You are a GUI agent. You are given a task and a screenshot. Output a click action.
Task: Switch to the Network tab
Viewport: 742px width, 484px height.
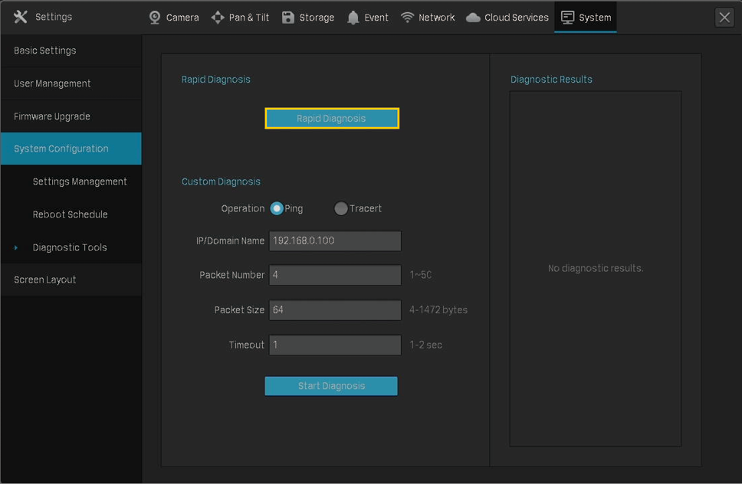click(x=428, y=18)
